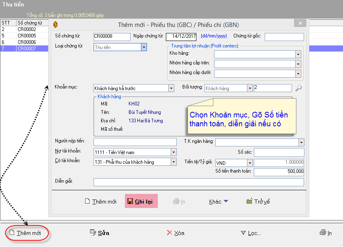Expand the Nợ tài khoản dropdown
343x247 pixels.
click(x=174, y=152)
